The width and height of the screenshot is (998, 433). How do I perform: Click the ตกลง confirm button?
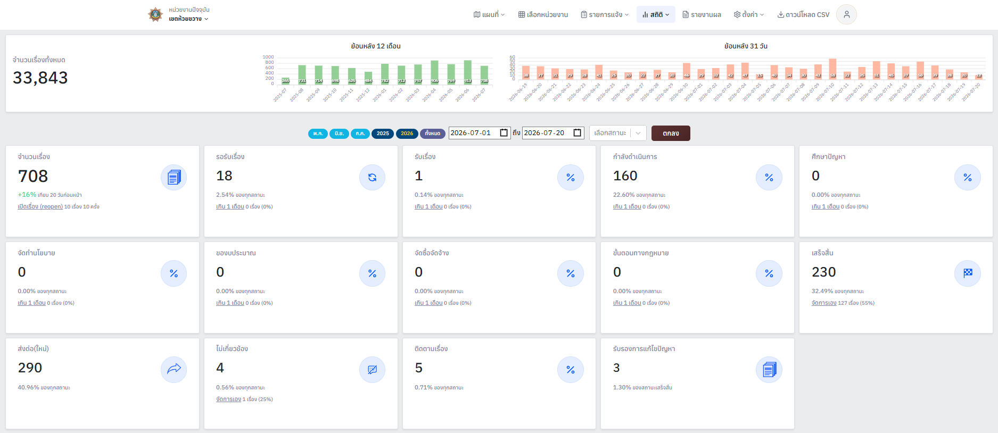[671, 133]
